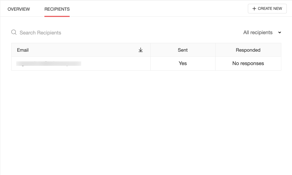This screenshot has width=292, height=175.
Task: Click the Search Recipients placeholder text
Action: pos(40,33)
